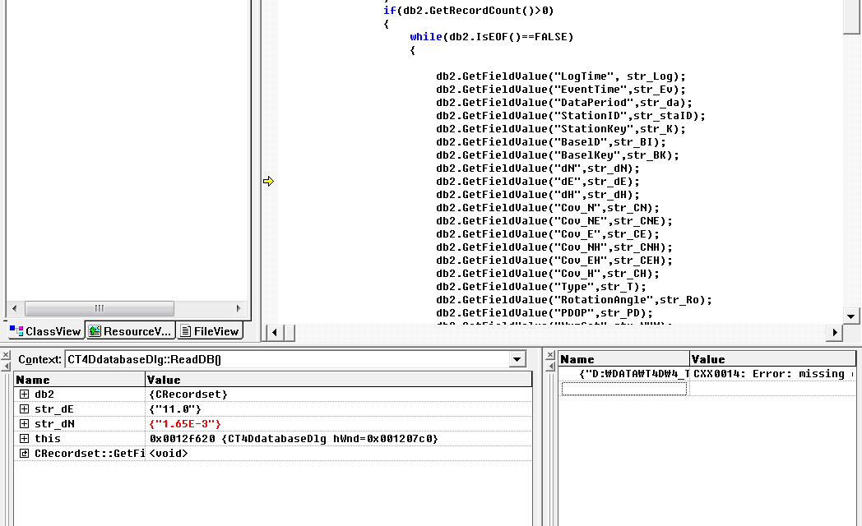
Task: Expand the str_dN variable
Action: [x=24, y=424]
